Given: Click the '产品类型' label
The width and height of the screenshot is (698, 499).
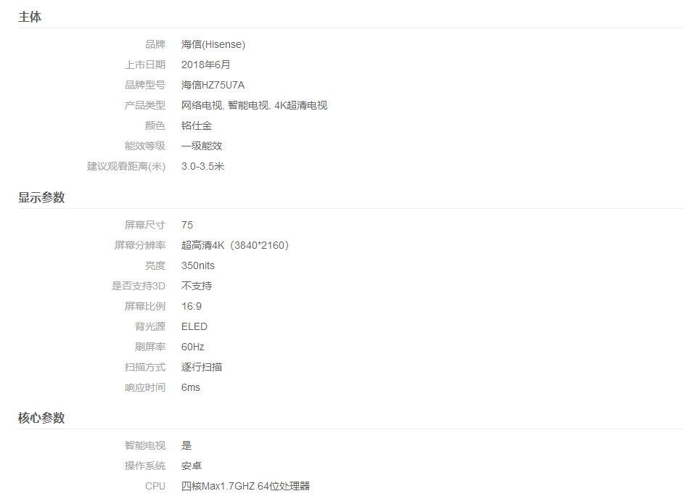Looking at the screenshot, I should tap(145, 105).
